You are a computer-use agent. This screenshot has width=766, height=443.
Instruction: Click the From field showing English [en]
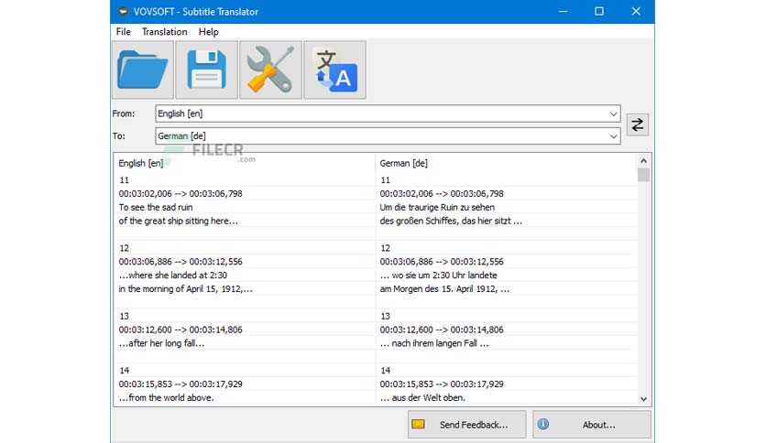[x=388, y=113]
